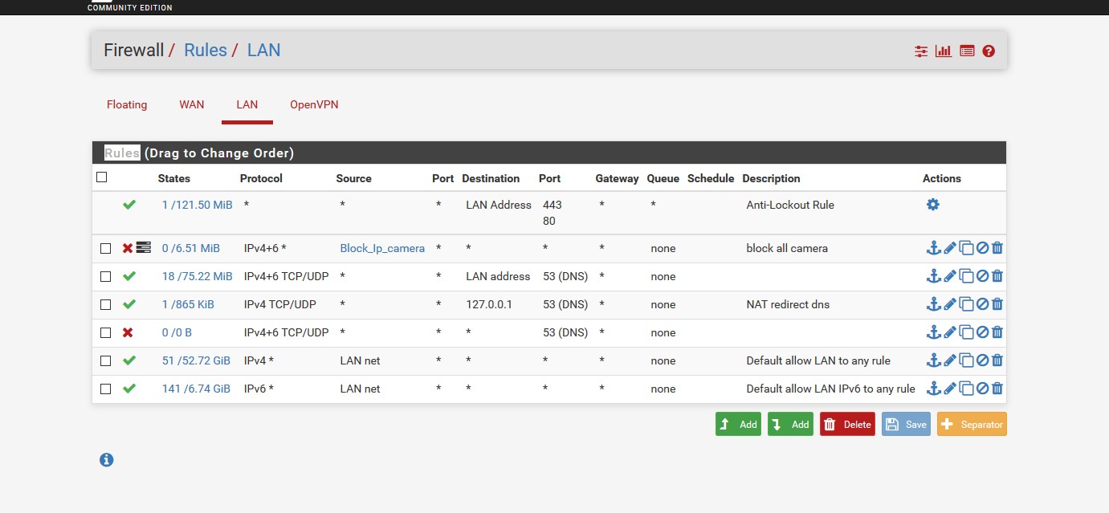Switch to the Floating tab
The height and width of the screenshot is (513, 1109).
click(x=127, y=104)
